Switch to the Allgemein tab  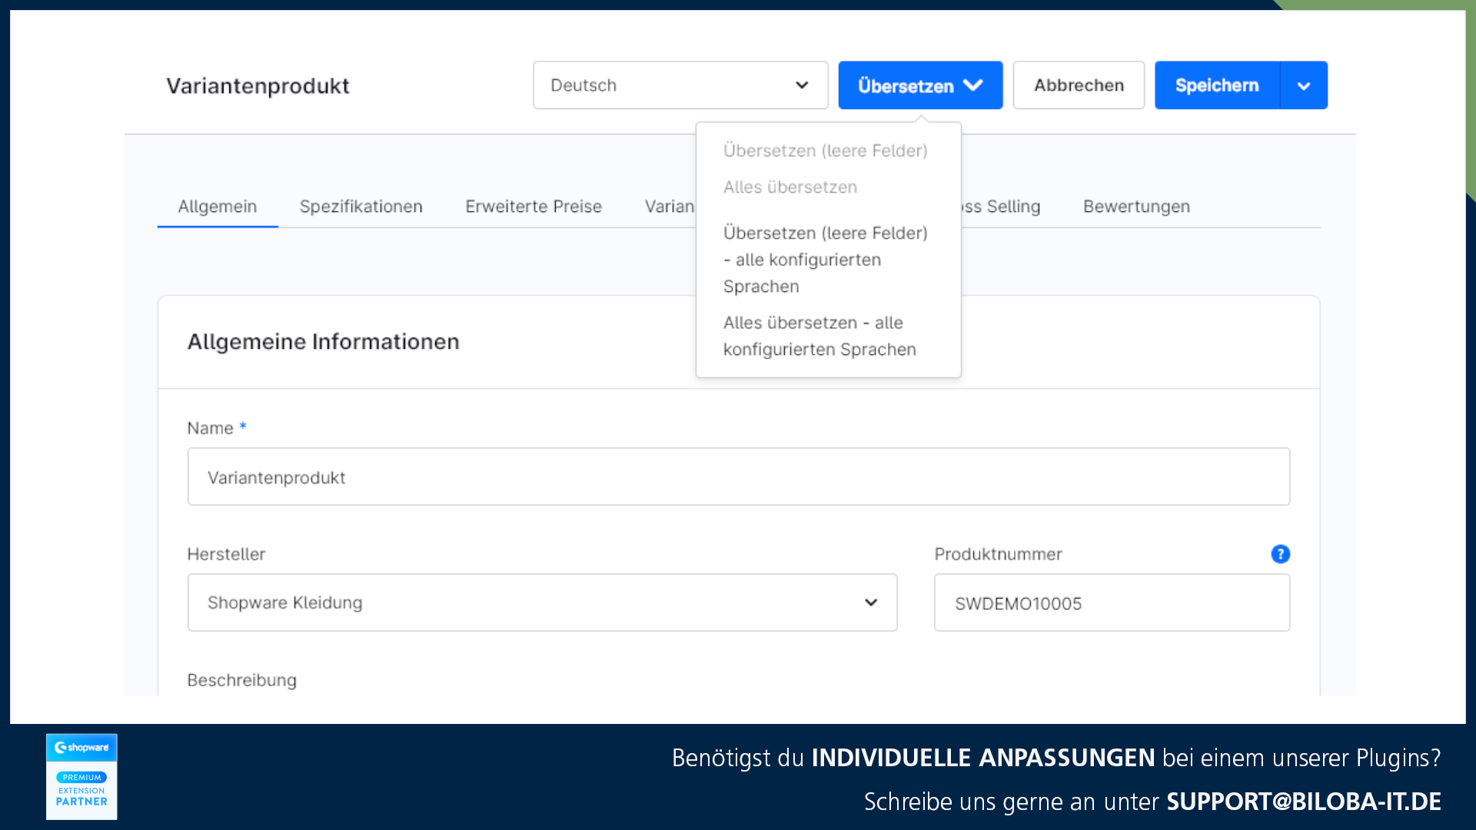pos(218,207)
